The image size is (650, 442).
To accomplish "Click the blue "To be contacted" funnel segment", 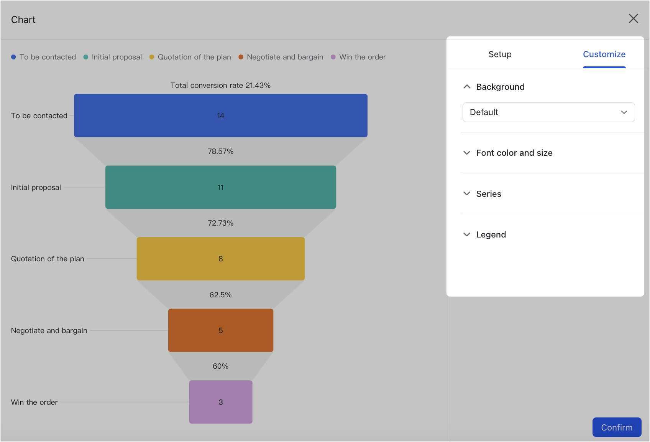I will coord(220,115).
